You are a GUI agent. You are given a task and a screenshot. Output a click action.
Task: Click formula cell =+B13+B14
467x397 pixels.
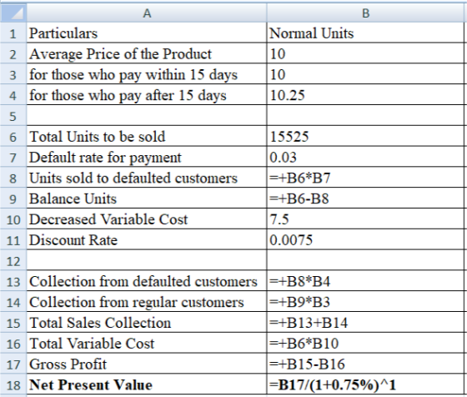tap(366, 323)
